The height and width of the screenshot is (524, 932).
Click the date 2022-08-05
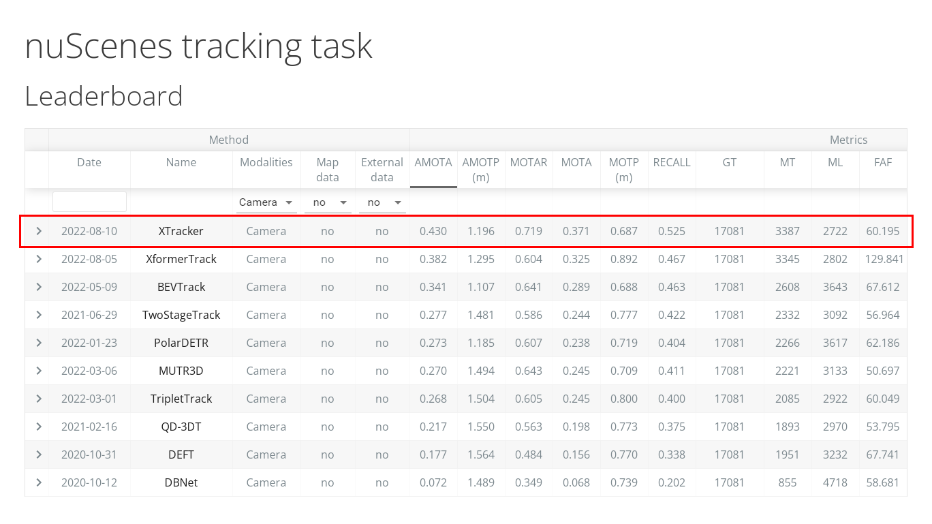point(89,259)
